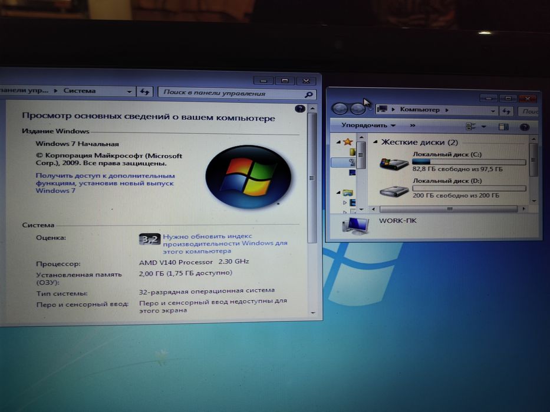
Task: Select Local Disk (D:) drive icon
Action: coord(394,191)
